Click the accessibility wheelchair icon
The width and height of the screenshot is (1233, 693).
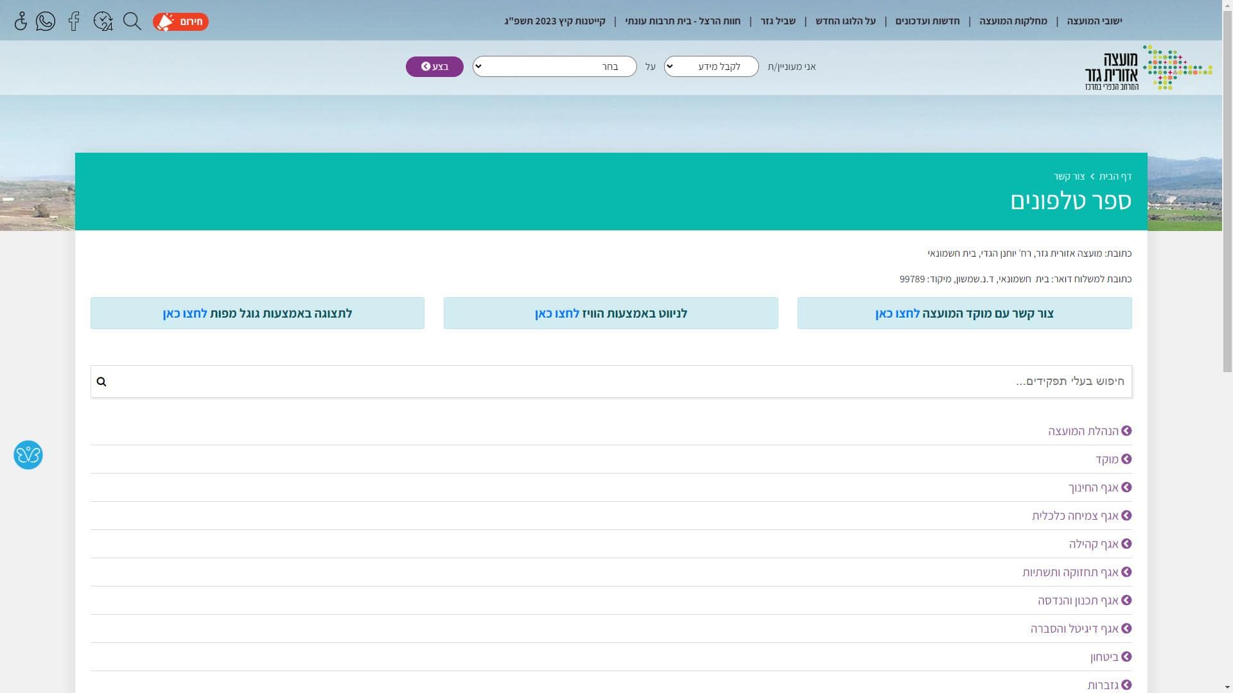click(21, 21)
